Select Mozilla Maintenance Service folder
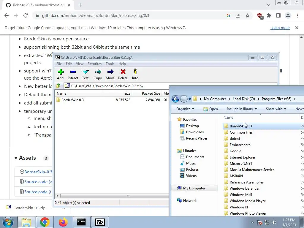The height and width of the screenshot is (228, 304). [249, 170]
